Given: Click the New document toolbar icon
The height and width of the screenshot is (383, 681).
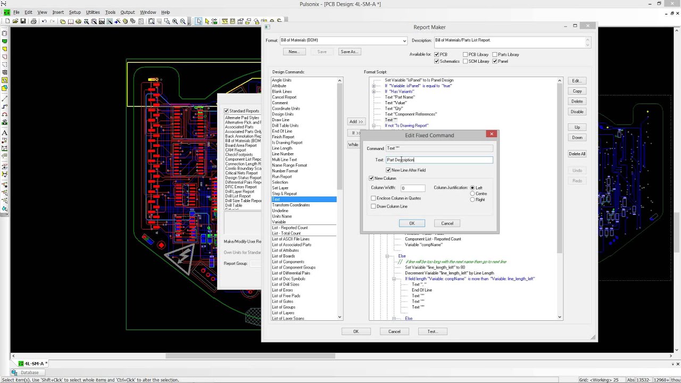Looking at the screenshot, I should tap(7, 21).
